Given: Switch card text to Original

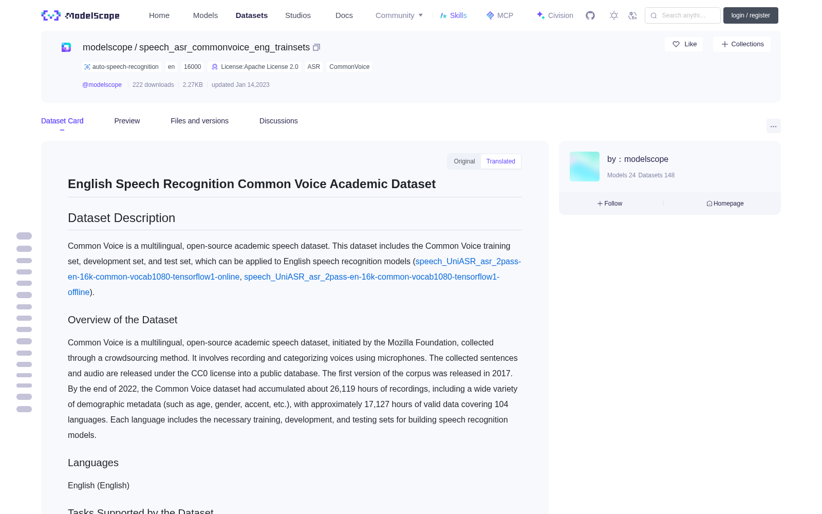Looking at the screenshot, I should coord(464,161).
